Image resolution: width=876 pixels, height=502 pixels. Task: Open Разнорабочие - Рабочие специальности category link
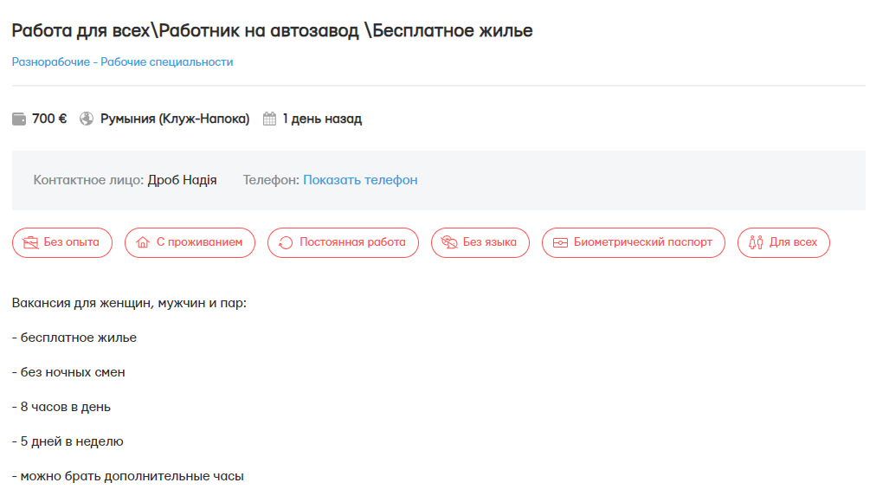pos(122,62)
